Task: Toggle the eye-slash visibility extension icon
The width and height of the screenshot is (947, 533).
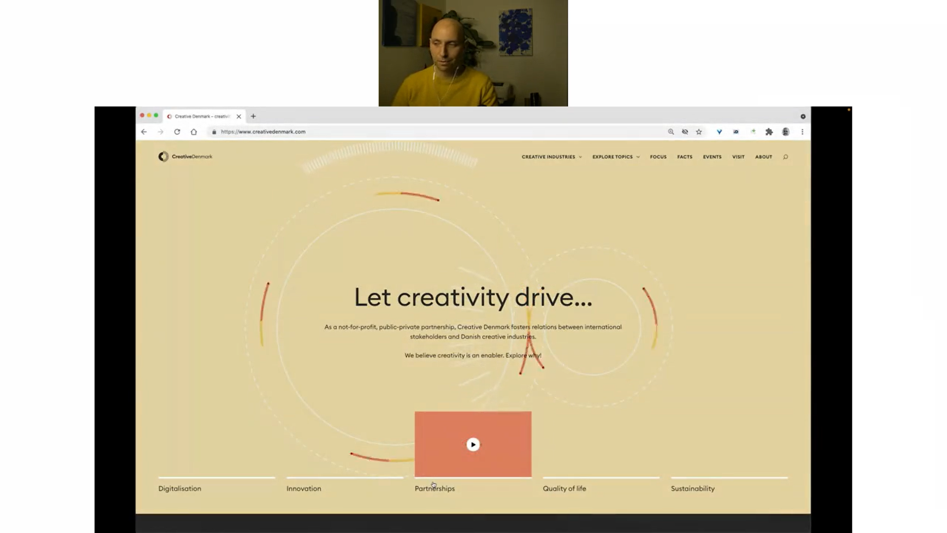Action: click(685, 132)
